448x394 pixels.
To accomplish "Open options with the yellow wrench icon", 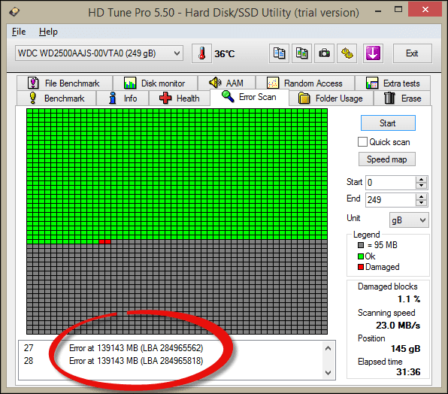I will pos(347,53).
